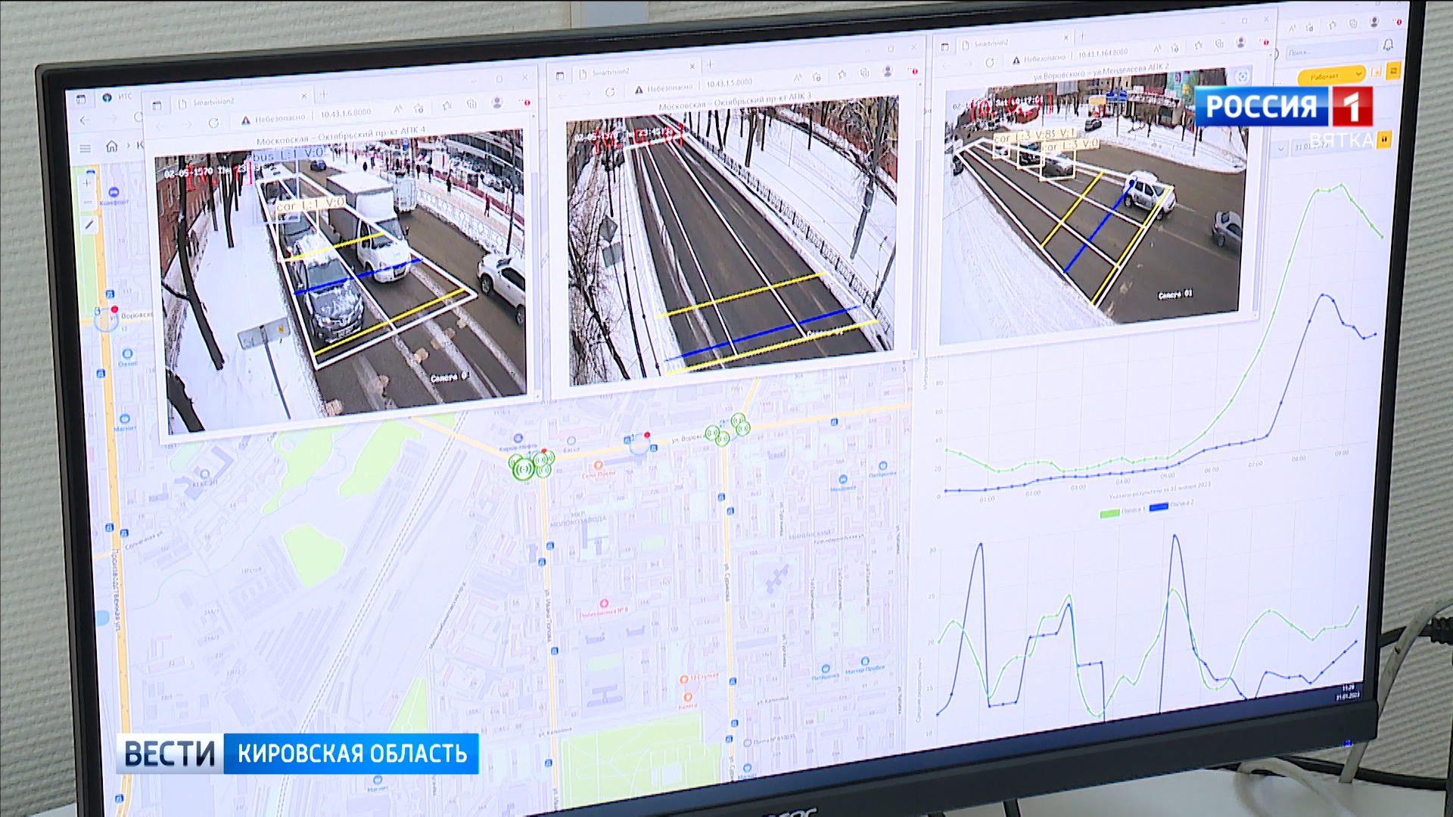This screenshot has height=817, width=1453.
Task: Click Небезопасно warning in 10.43.1.6 address bar
Action: [x=273, y=119]
